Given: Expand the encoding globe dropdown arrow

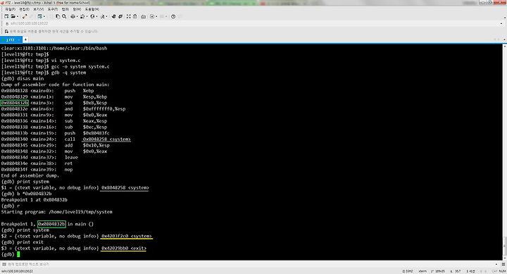Looking at the screenshot, I should tap(96, 16).
